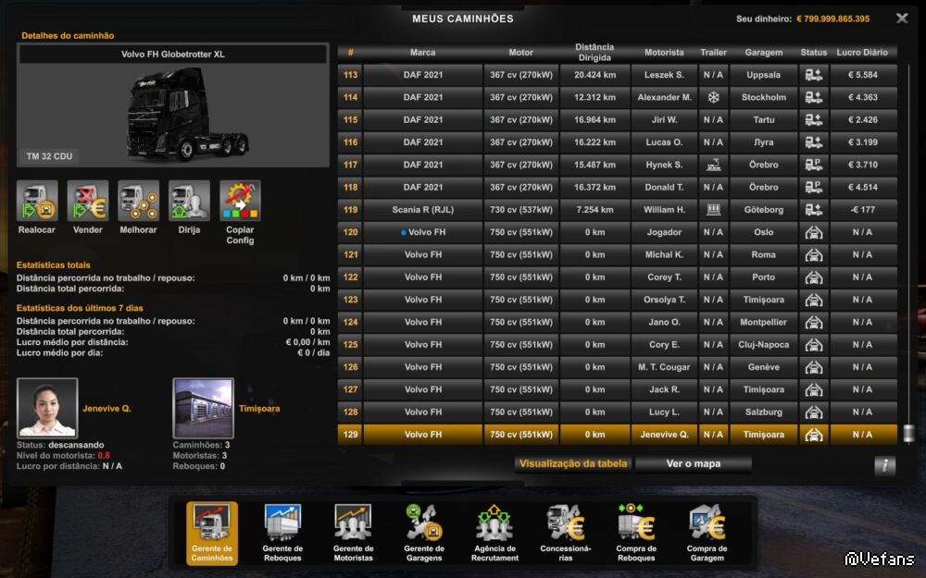Open Gerente de Caminhões

[212, 534]
